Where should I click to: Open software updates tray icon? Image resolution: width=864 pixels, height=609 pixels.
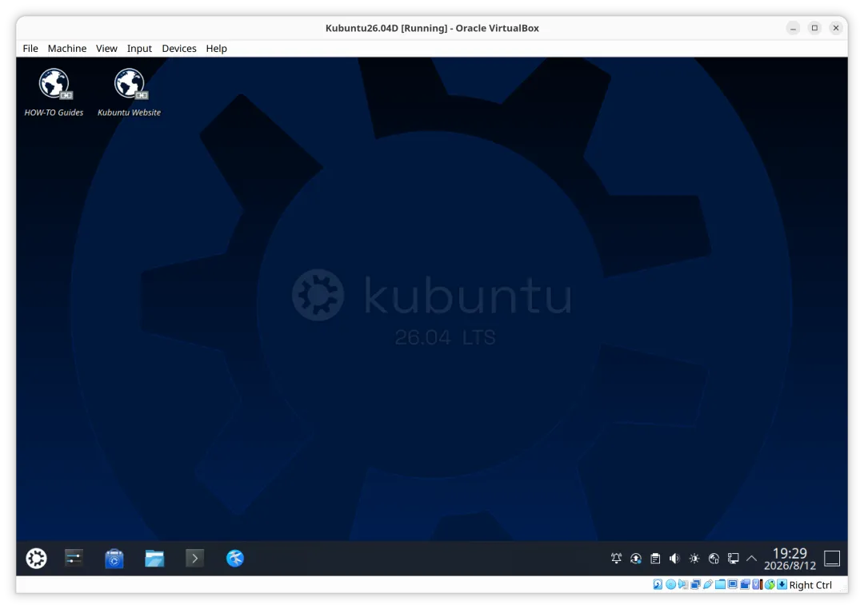(636, 559)
